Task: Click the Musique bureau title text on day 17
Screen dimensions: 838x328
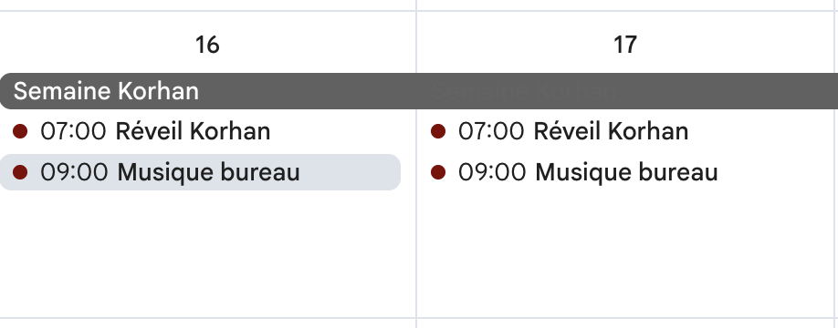Action: click(626, 173)
